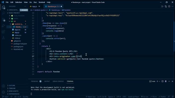Click CRLF line ending selector

point(124,97)
